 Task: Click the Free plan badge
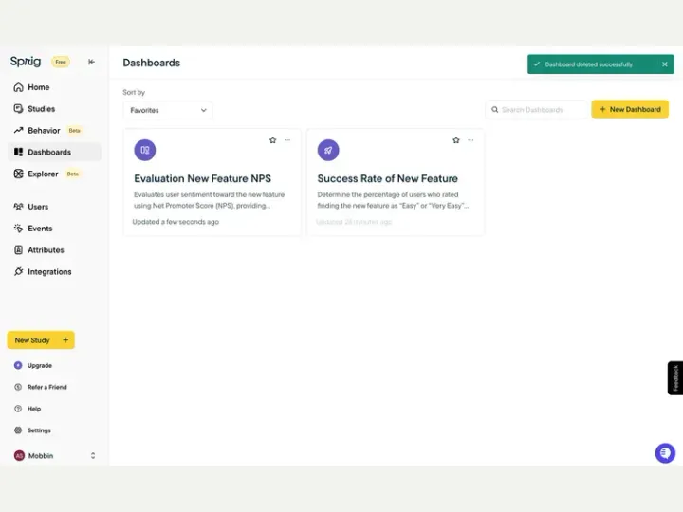[61, 62]
